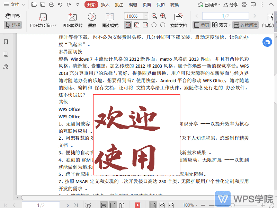Enable Double Page view
277x208 pixels.
click(220, 25)
